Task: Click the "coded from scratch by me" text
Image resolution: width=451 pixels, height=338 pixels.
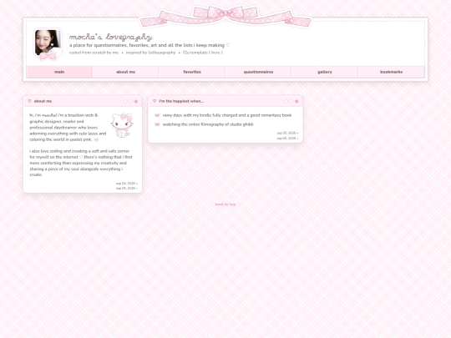Action: click(x=94, y=53)
